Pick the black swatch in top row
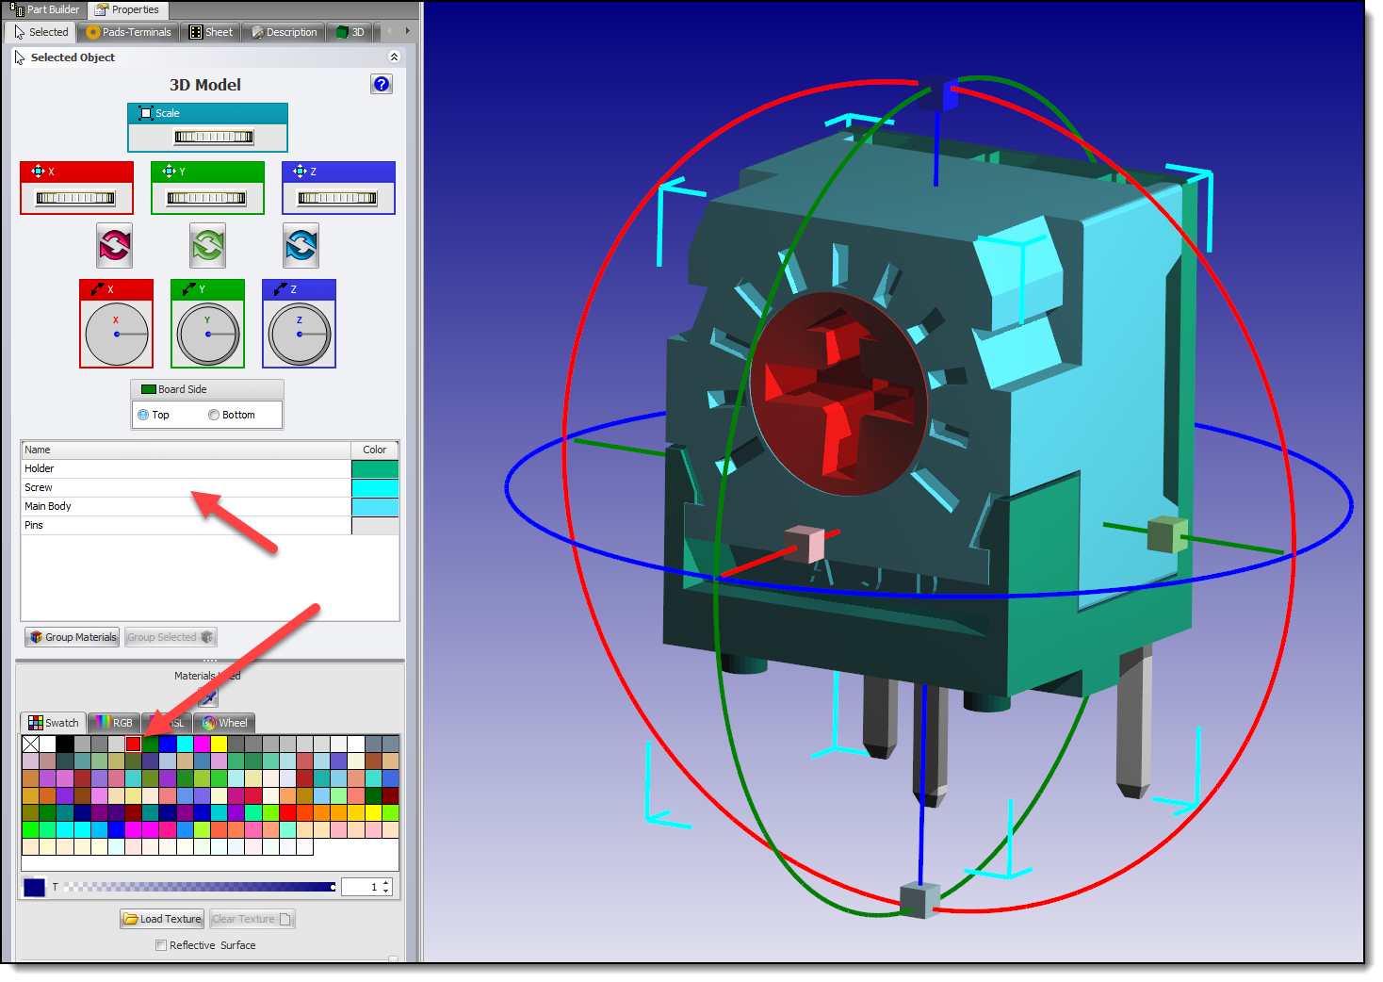 point(65,744)
